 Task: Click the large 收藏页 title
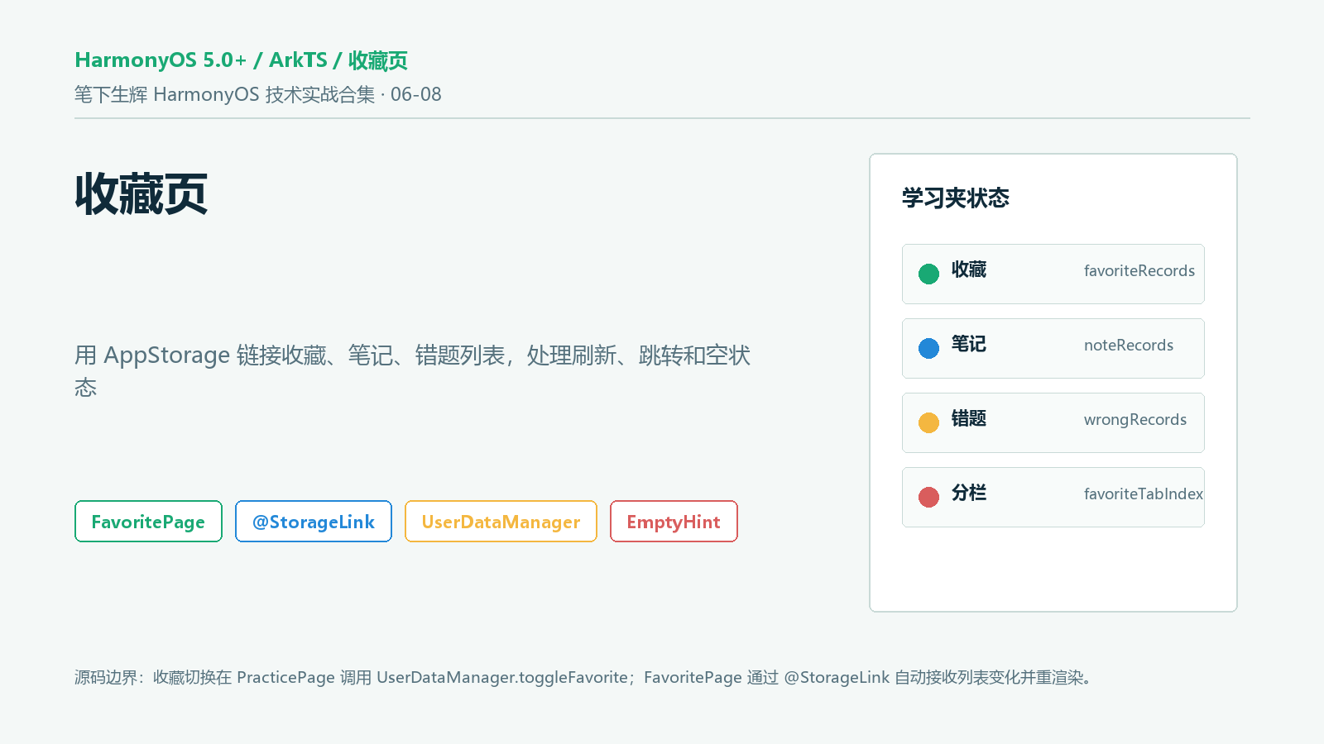(142, 194)
